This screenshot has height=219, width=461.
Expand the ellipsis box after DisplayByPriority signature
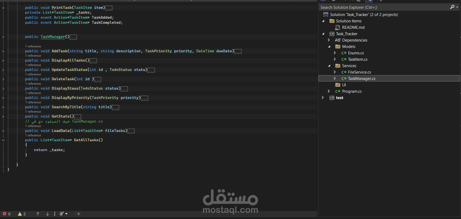(x=144, y=98)
